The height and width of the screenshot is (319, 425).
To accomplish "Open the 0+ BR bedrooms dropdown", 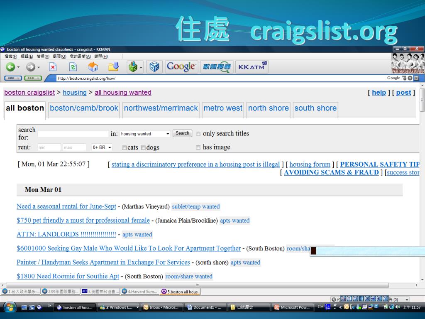I will click(102, 147).
